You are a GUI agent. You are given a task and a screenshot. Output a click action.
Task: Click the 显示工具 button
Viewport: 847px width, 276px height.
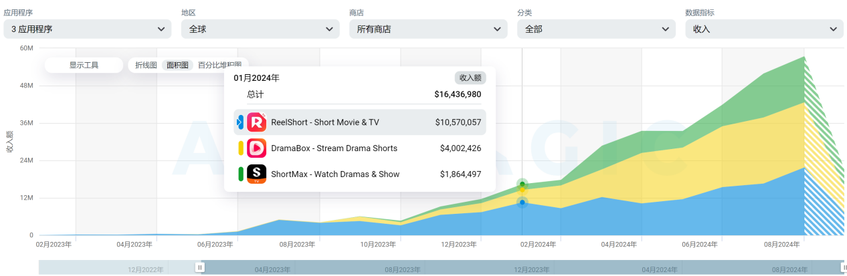coord(84,65)
